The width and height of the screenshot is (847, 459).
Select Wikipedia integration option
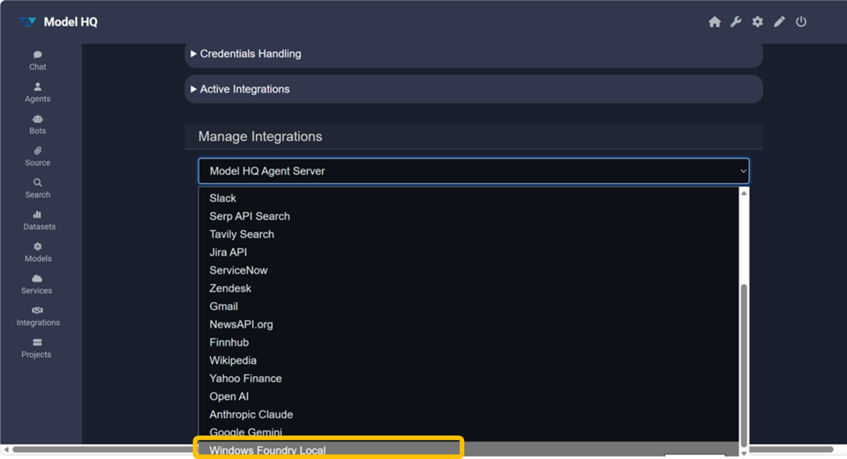(468, 361)
